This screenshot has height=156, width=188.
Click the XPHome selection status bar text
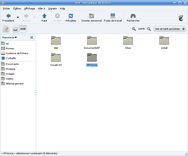(x=29, y=153)
